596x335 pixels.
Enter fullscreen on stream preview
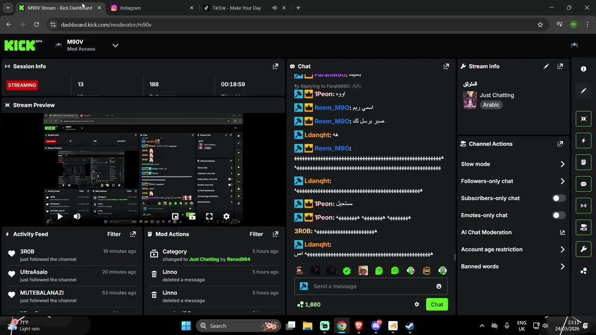210,216
